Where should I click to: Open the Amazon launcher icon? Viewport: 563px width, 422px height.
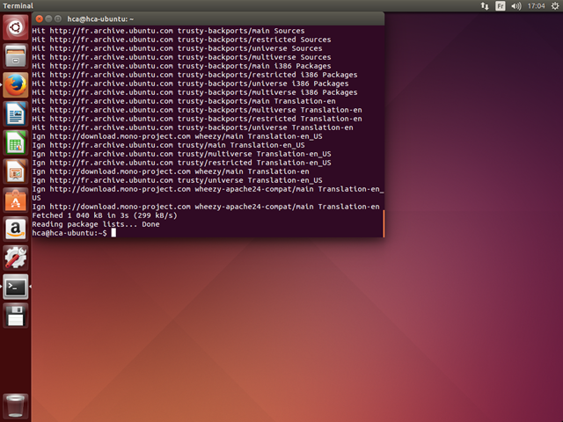click(x=16, y=229)
